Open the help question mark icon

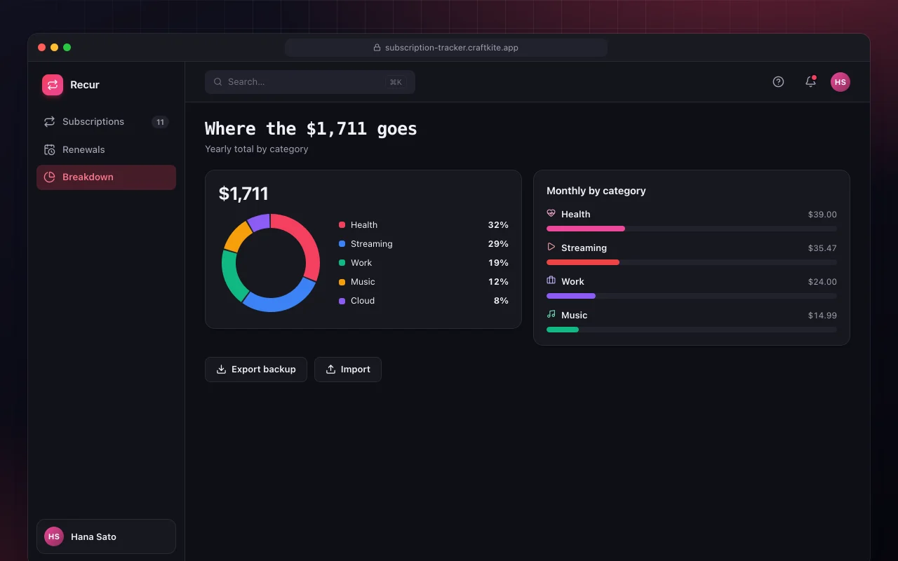click(x=778, y=82)
